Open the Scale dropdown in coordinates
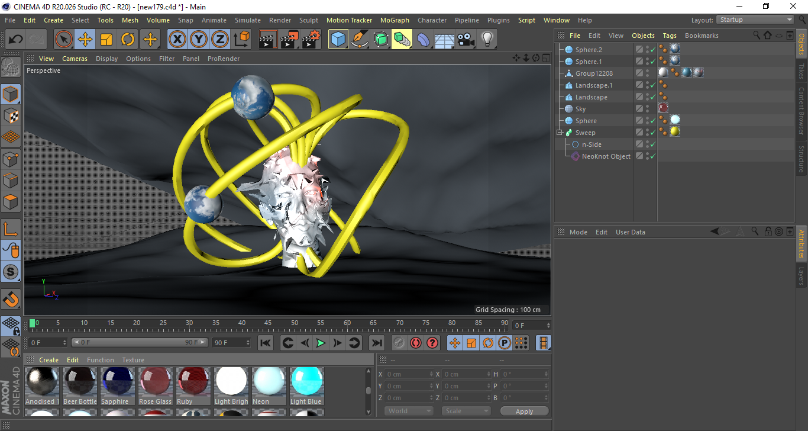This screenshot has height=431, width=808. coord(467,411)
